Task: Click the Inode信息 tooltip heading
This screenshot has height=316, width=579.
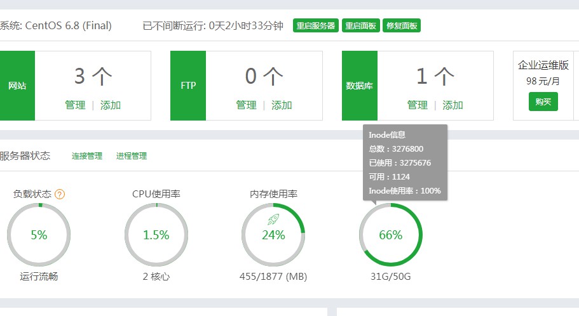Action: point(387,135)
